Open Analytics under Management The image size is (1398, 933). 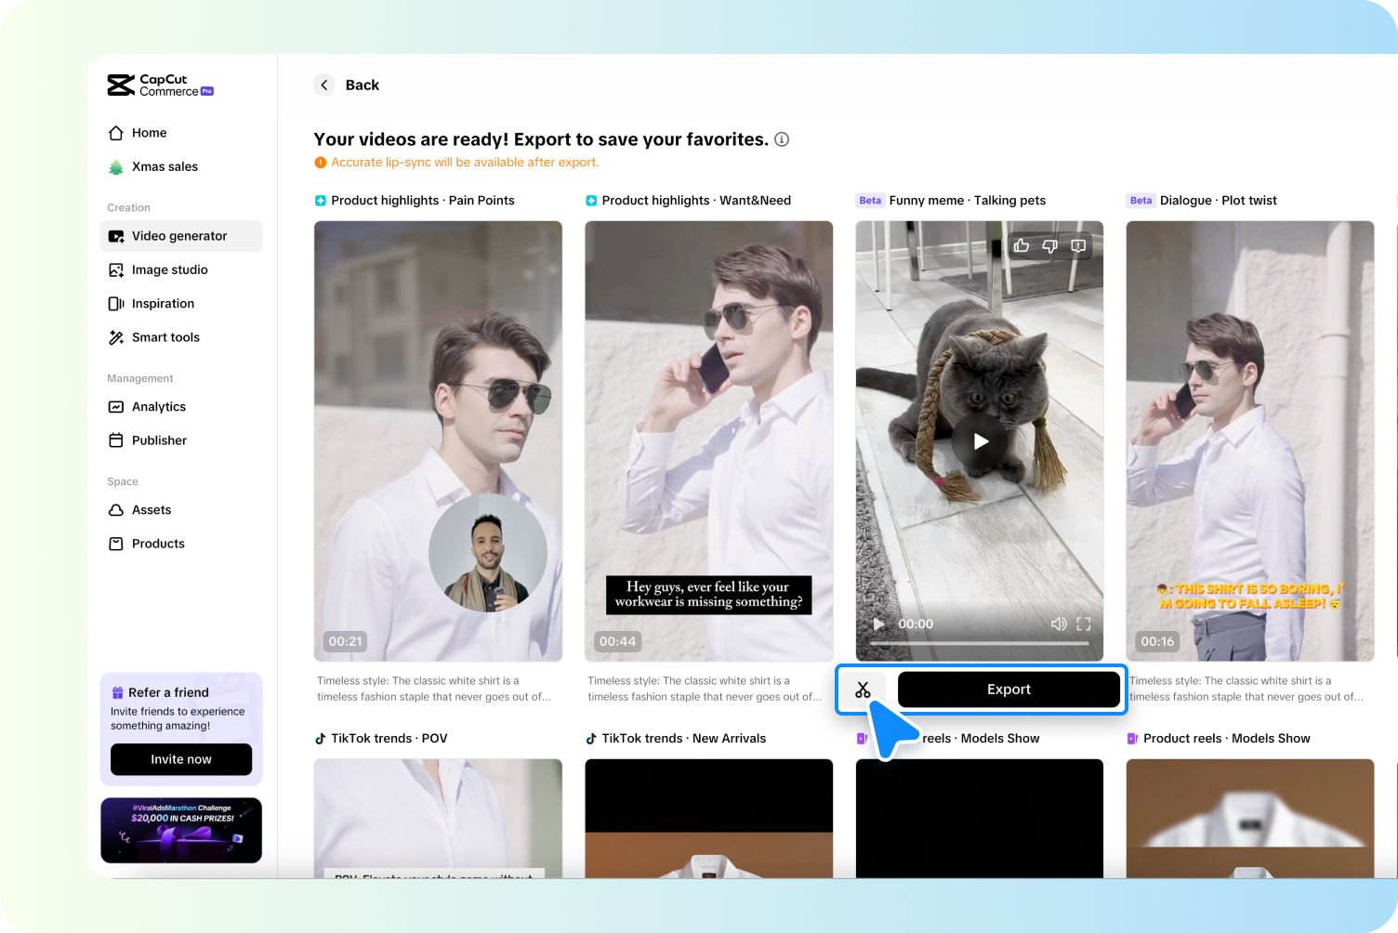159,406
